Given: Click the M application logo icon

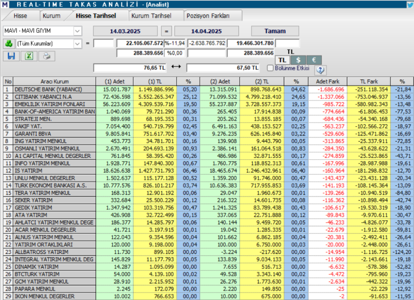Looking at the screenshot, I should tap(5, 5).
